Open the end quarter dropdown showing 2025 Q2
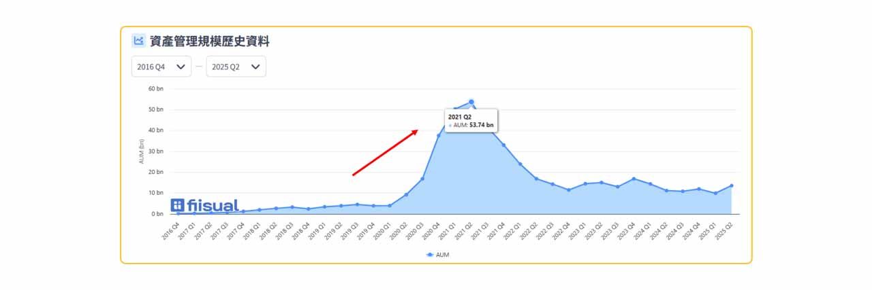This screenshot has height=290, width=872. coord(236,67)
